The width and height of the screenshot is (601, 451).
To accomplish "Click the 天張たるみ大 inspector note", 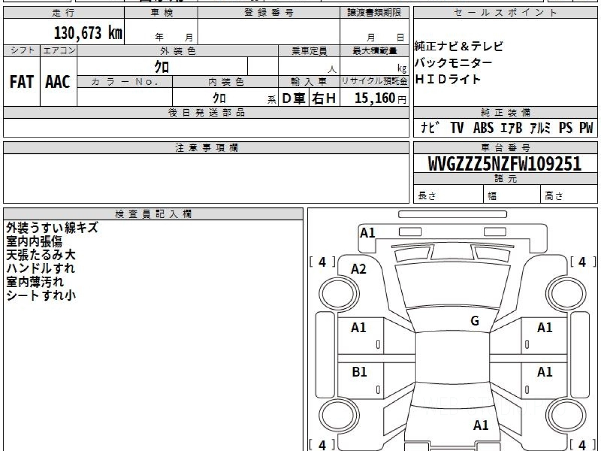I will [41, 255].
